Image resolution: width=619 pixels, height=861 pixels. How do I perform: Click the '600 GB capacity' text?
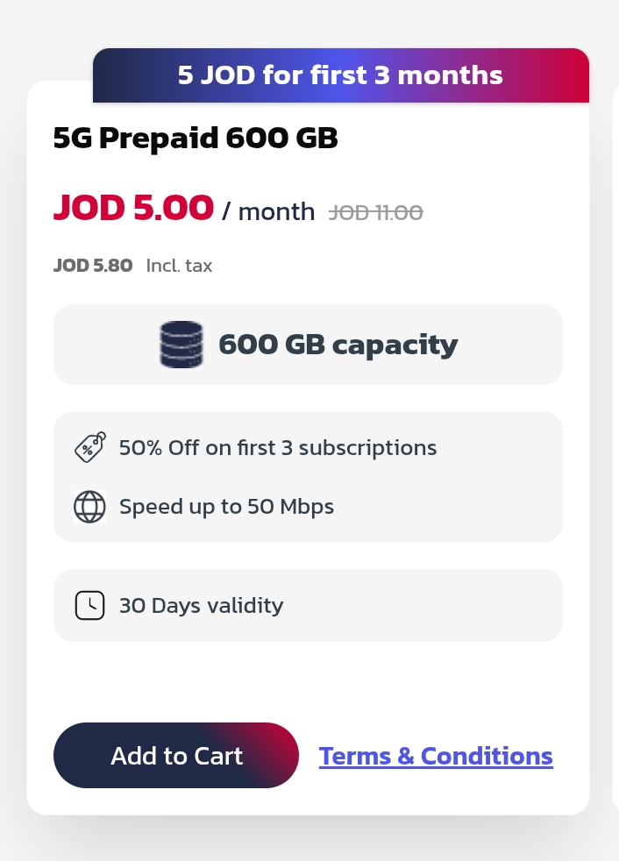338,345
